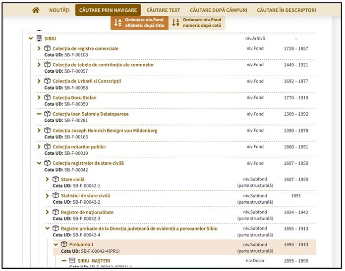Expand Statistici de stare civilă
The width and height of the screenshot is (345, 271).
click(47, 196)
